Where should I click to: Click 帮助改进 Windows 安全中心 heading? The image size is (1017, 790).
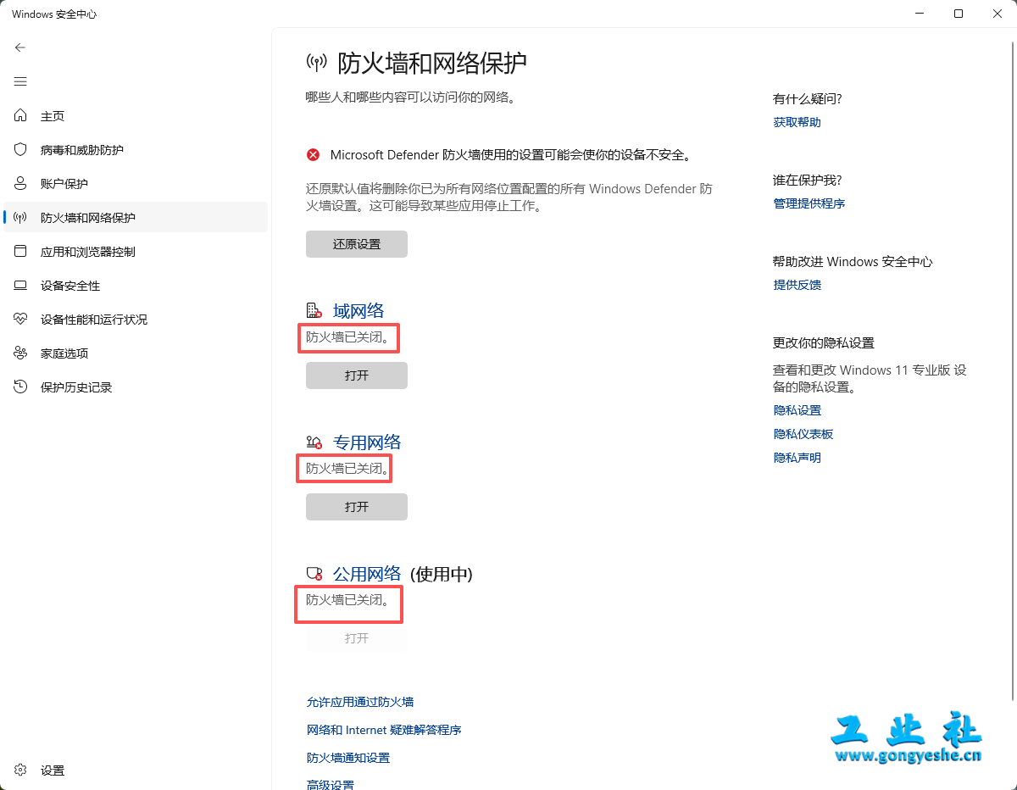pyautogui.click(x=853, y=262)
